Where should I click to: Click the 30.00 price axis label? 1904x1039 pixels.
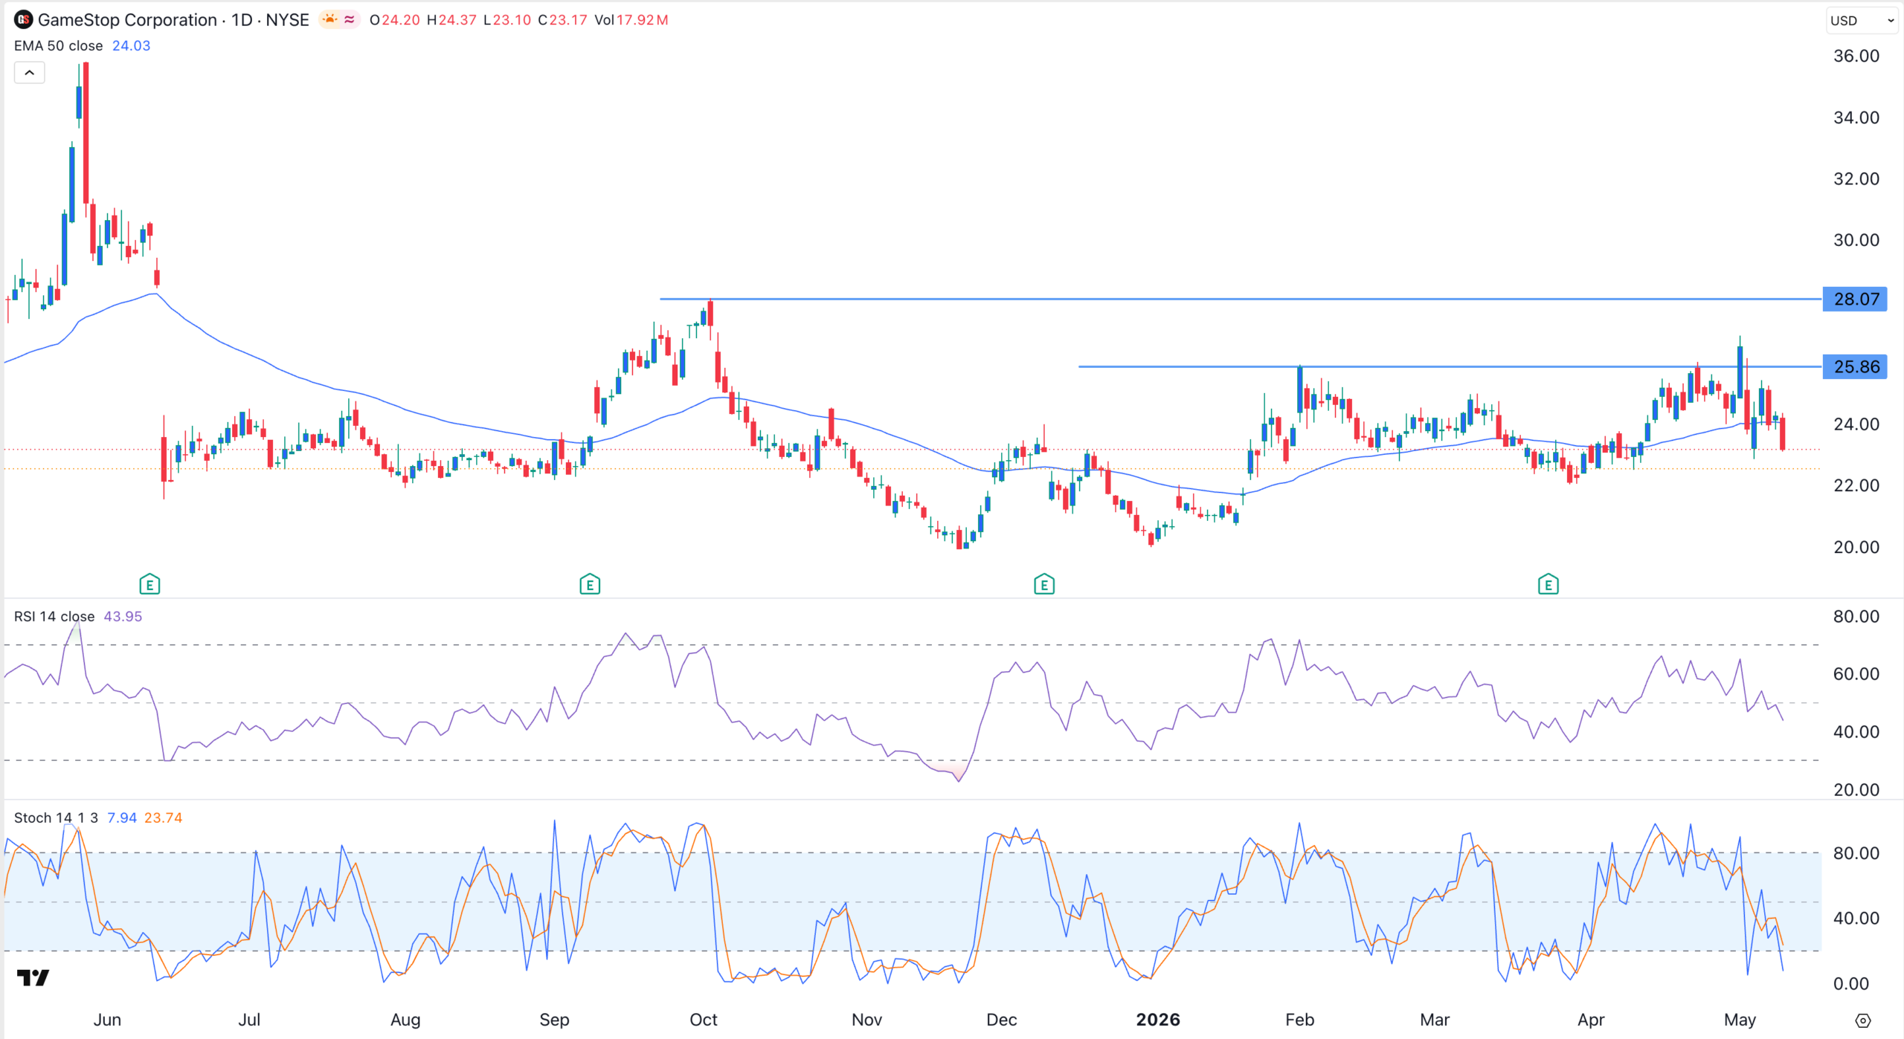[x=1856, y=240]
